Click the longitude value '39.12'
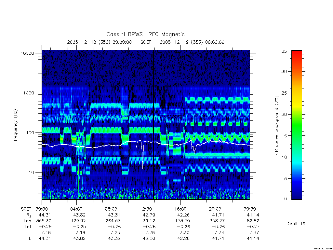Viewport: 333px width, 250px height. 149,221
